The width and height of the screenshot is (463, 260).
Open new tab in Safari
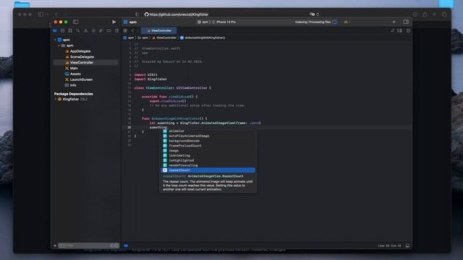[x=434, y=14]
